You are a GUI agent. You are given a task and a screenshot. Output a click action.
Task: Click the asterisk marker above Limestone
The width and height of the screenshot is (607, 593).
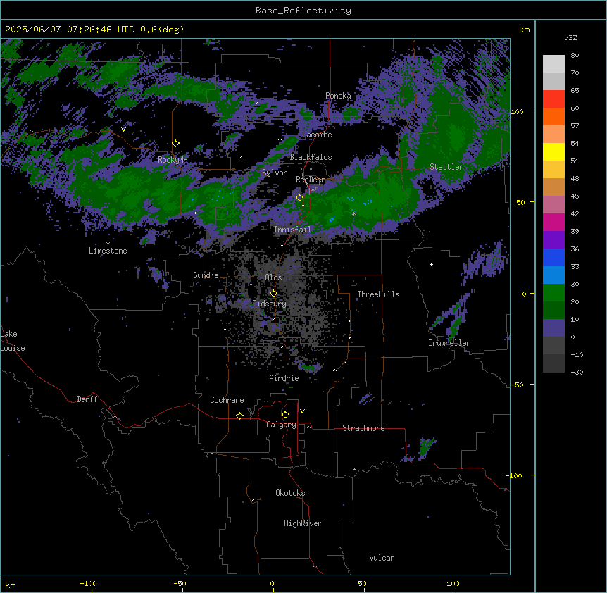(108, 244)
